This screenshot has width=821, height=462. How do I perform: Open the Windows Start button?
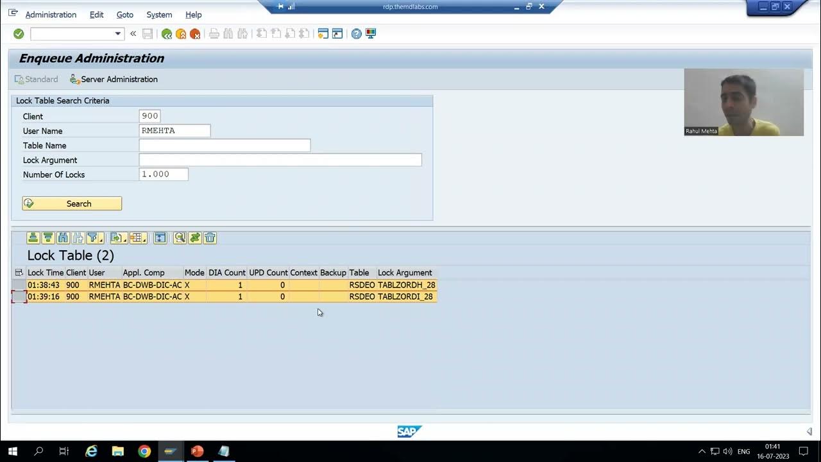(13, 451)
